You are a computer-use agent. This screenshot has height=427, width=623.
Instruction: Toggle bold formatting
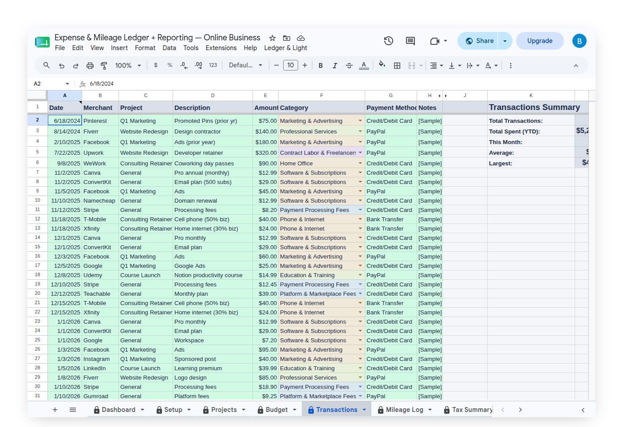click(x=321, y=66)
